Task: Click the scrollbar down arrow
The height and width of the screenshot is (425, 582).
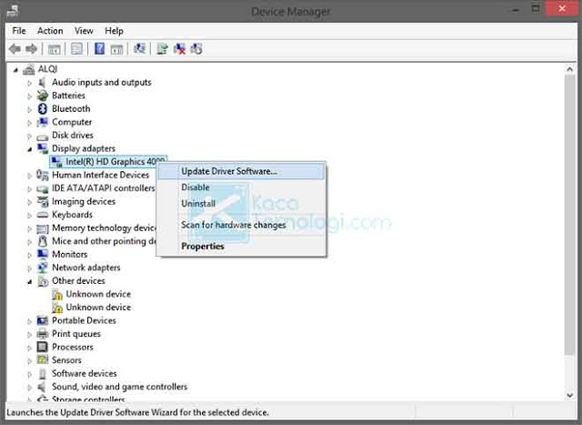Action: pyautogui.click(x=570, y=395)
